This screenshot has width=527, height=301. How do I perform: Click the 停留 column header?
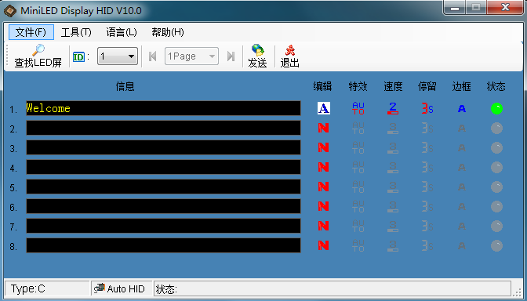tap(427, 86)
